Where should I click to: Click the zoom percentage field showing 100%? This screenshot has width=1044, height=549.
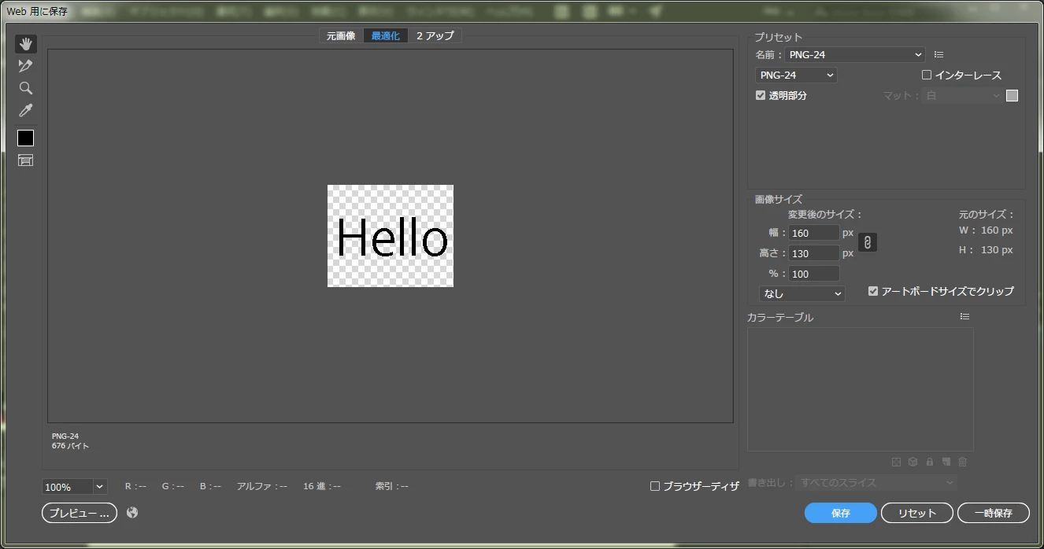(68, 487)
